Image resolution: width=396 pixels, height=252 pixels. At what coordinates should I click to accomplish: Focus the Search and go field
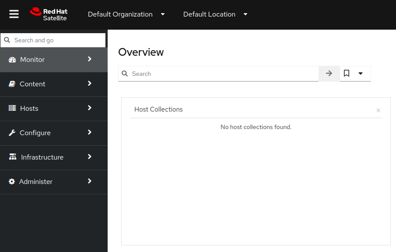(53, 40)
